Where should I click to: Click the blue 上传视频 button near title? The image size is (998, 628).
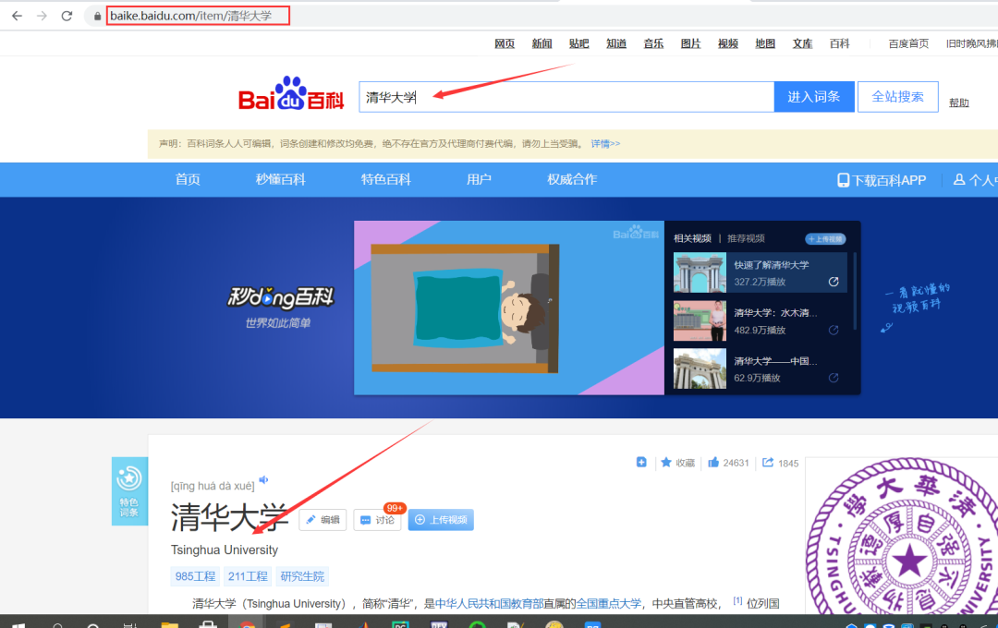tap(441, 520)
